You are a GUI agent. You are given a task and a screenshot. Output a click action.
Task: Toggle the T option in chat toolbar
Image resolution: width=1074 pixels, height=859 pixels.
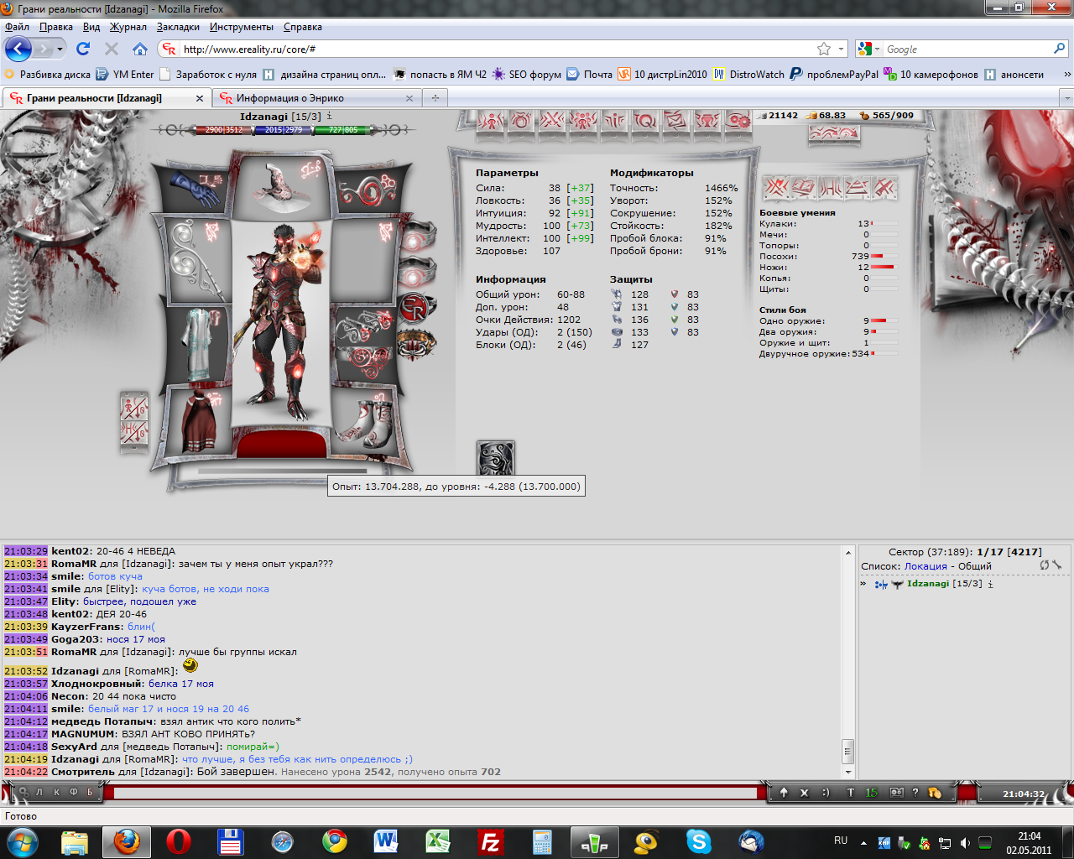tap(851, 793)
